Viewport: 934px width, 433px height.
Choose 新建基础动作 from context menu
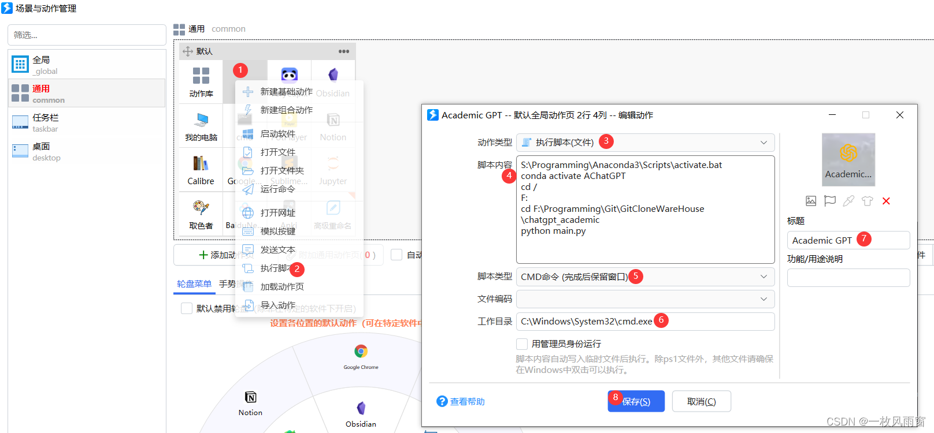click(x=299, y=92)
